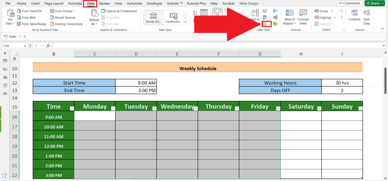The image size is (388, 181).
Task: Click the Comments button
Action: pyautogui.click(x=350, y=3)
